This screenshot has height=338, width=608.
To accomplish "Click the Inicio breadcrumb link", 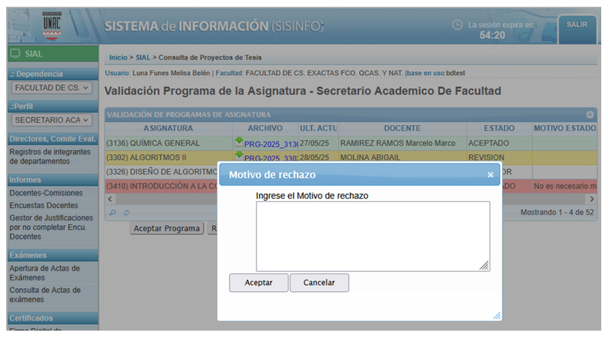I will click(118, 57).
